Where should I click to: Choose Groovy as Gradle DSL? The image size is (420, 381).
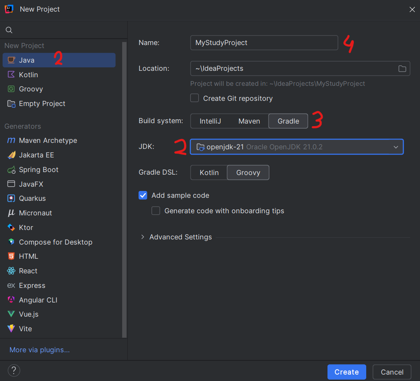coord(248,172)
